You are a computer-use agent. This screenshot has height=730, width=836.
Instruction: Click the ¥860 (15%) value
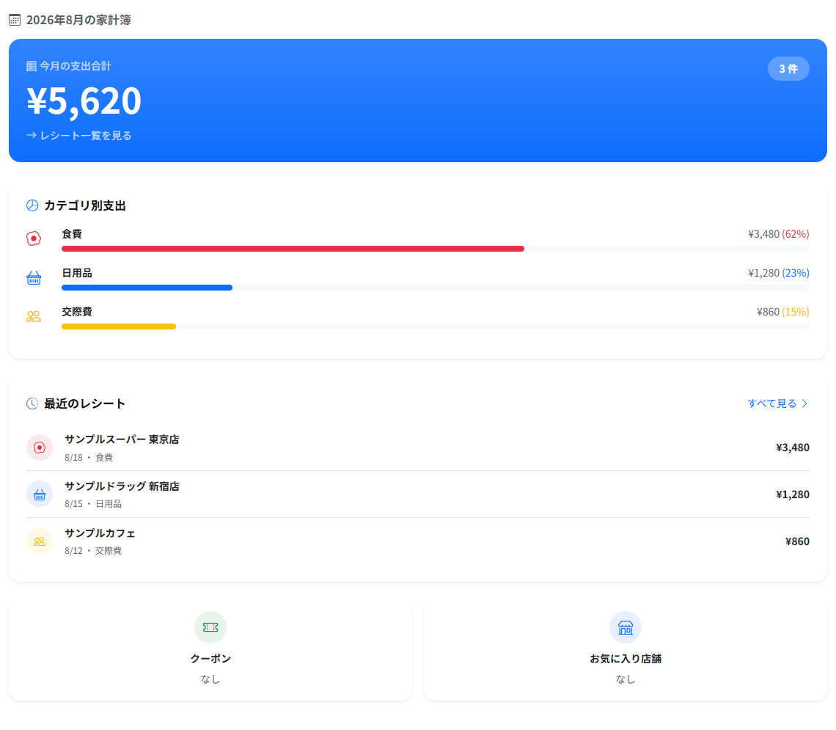782,312
